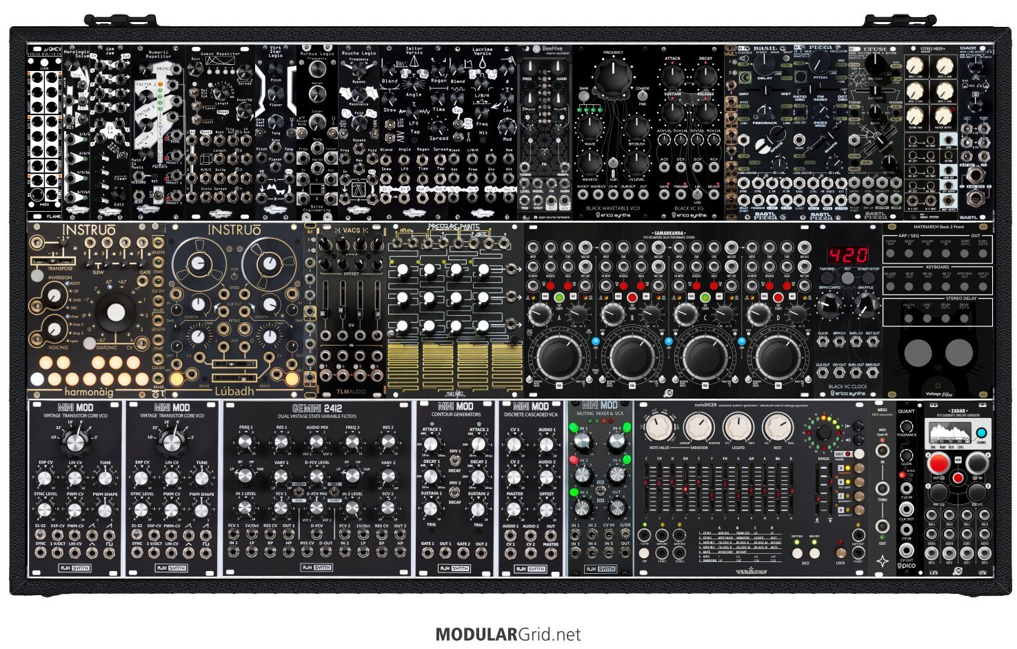This screenshot has width=1017, height=649.
Task: Flip the LIN/EXP switch on Muting Mixer & VCA
Action: pos(600,490)
